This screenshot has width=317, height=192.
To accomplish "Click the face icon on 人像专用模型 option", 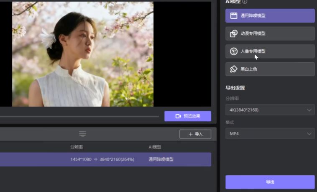I will 234,51.
